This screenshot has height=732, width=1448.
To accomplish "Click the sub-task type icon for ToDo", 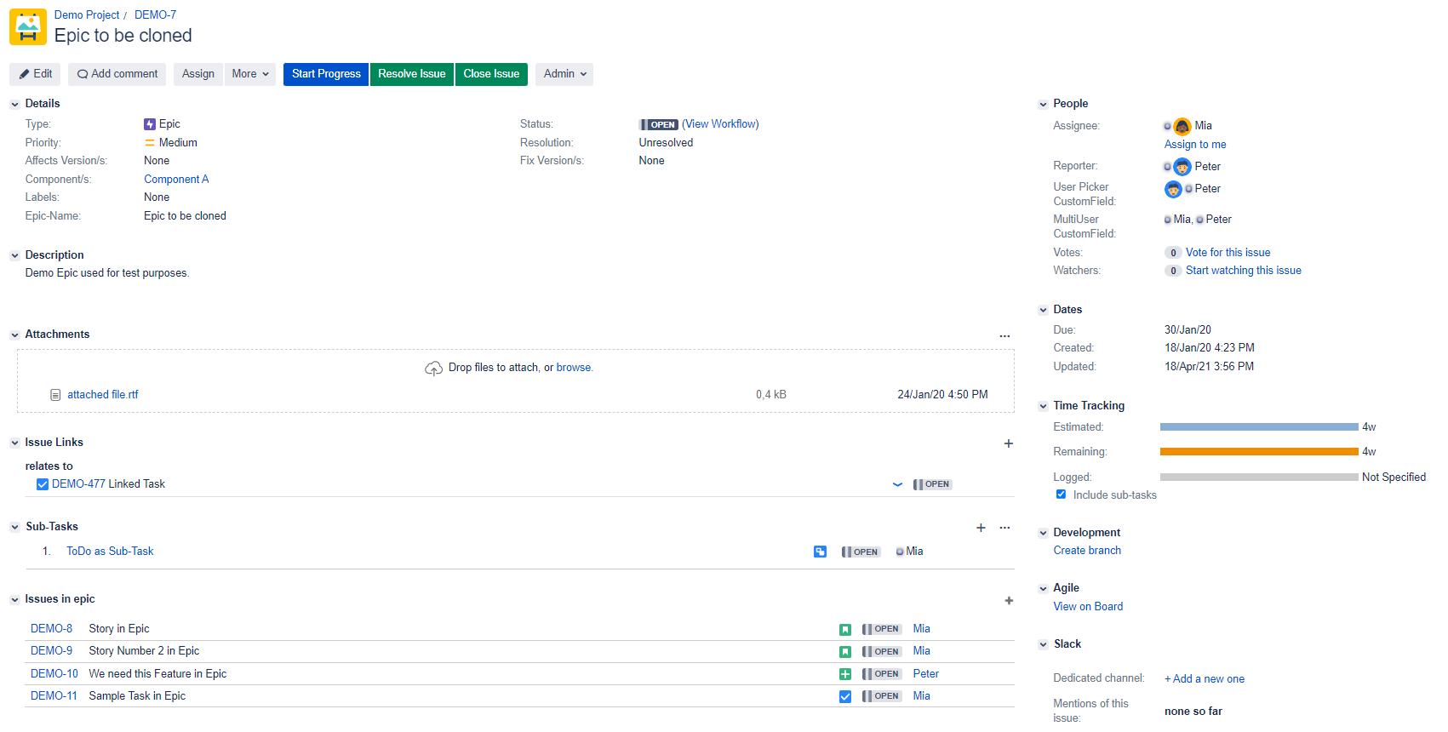I will click(820, 552).
